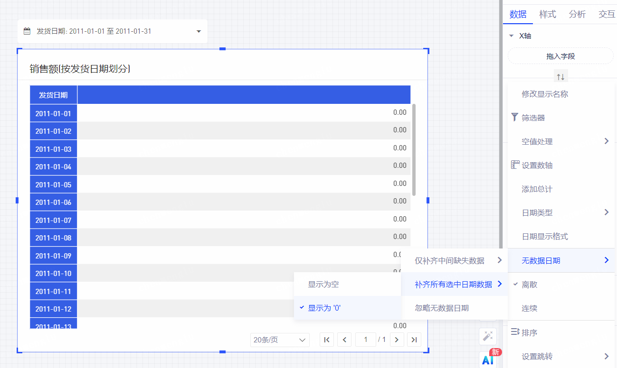Select the 离散 checked option
Viewport: 617px width, 368px height.
tap(529, 285)
